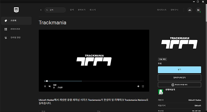The width and height of the screenshot is (207, 112).
Task: Open the Epic Games logo home
Action: [x=17, y=10]
